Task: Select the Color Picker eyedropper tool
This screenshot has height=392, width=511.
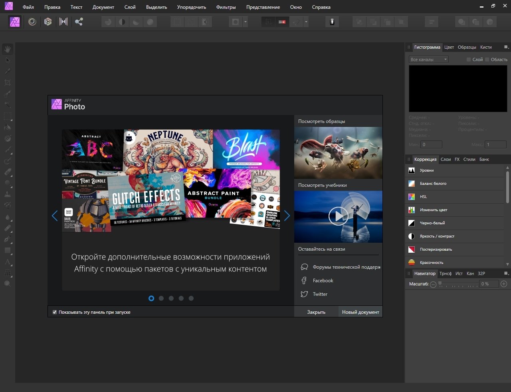Action: click(x=8, y=71)
